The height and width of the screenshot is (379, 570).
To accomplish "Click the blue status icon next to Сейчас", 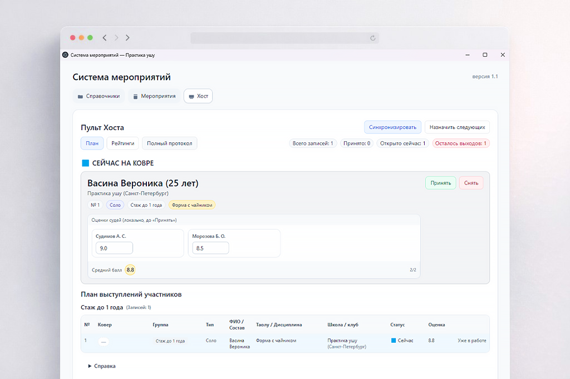I will pos(394,341).
